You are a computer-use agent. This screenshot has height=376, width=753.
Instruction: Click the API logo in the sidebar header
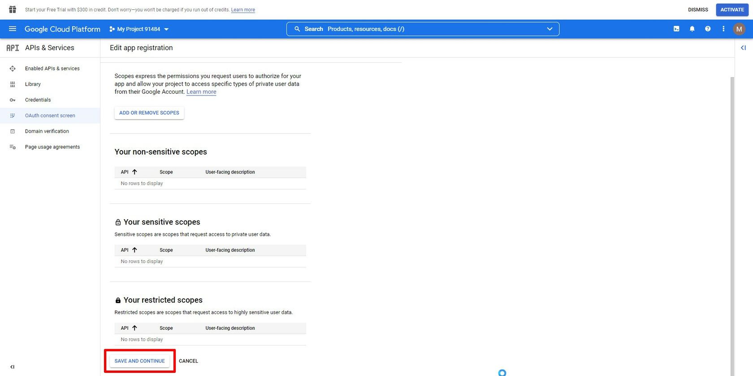[x=13, y=48]
